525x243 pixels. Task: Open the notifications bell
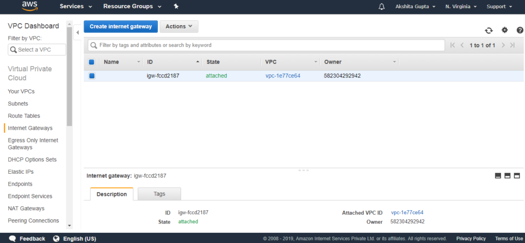pos(381,7)
